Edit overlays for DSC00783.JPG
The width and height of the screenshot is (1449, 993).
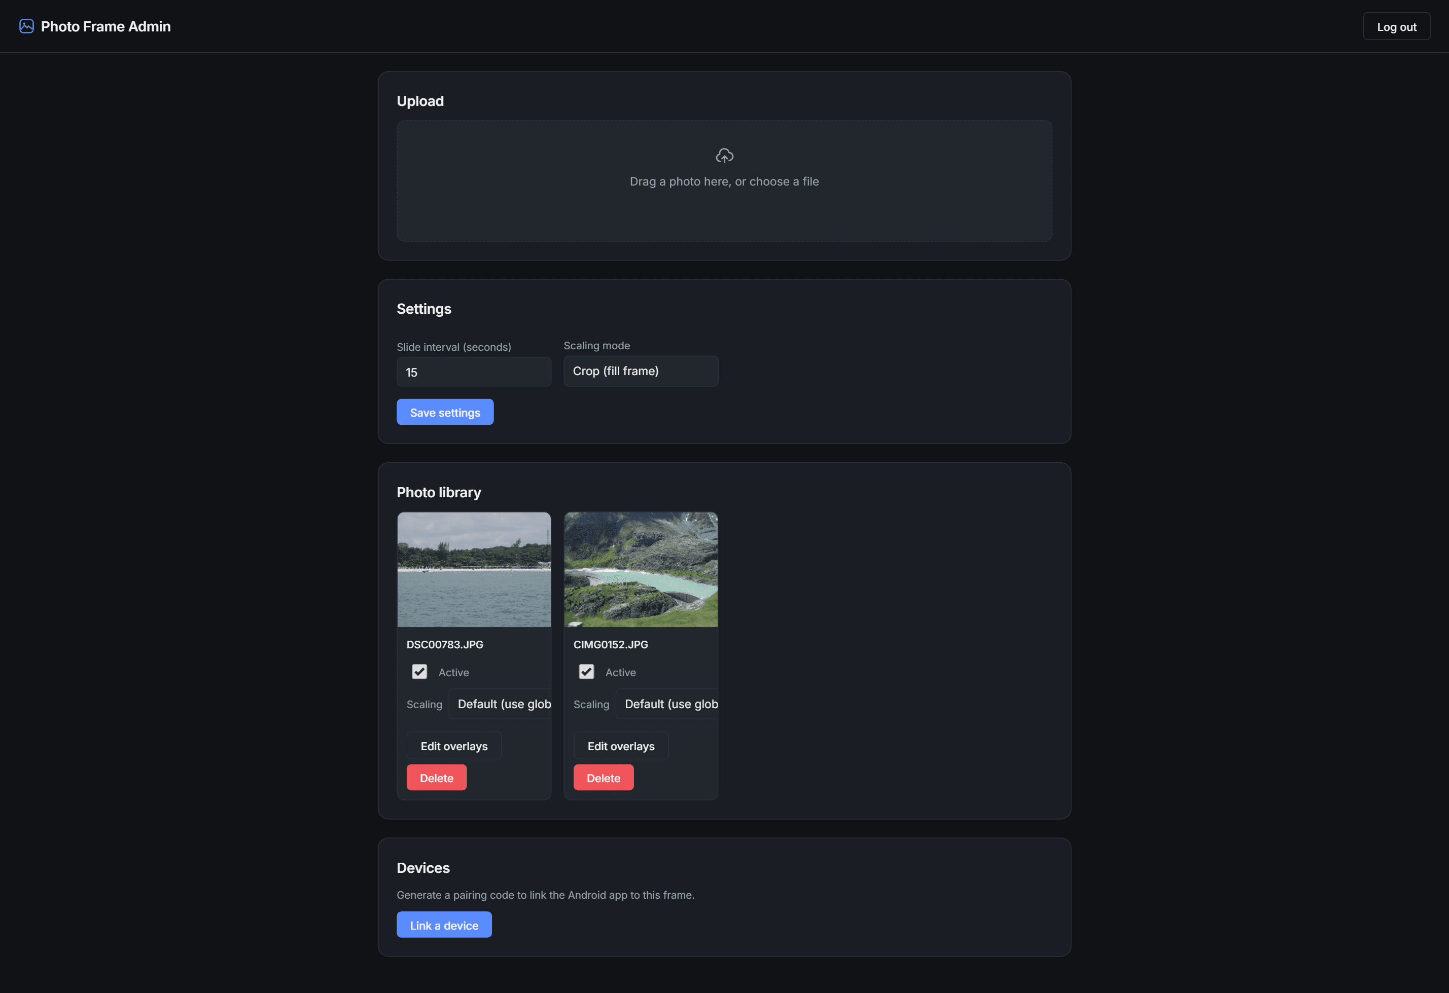pyautogui.click(x=454, y=746)
